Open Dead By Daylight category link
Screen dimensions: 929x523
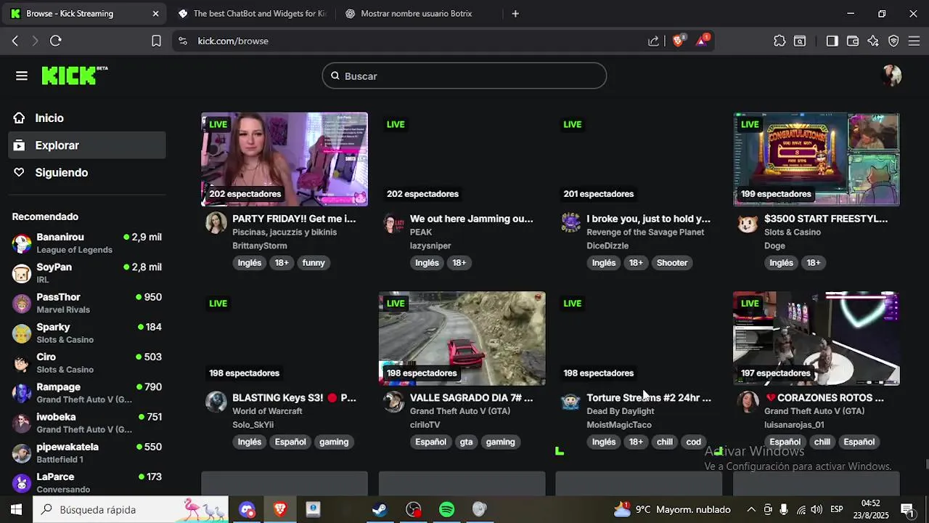(621, 411)
